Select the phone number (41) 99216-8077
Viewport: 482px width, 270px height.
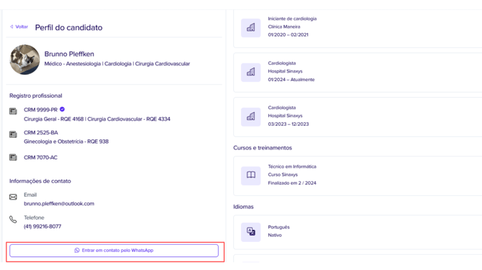42,226
